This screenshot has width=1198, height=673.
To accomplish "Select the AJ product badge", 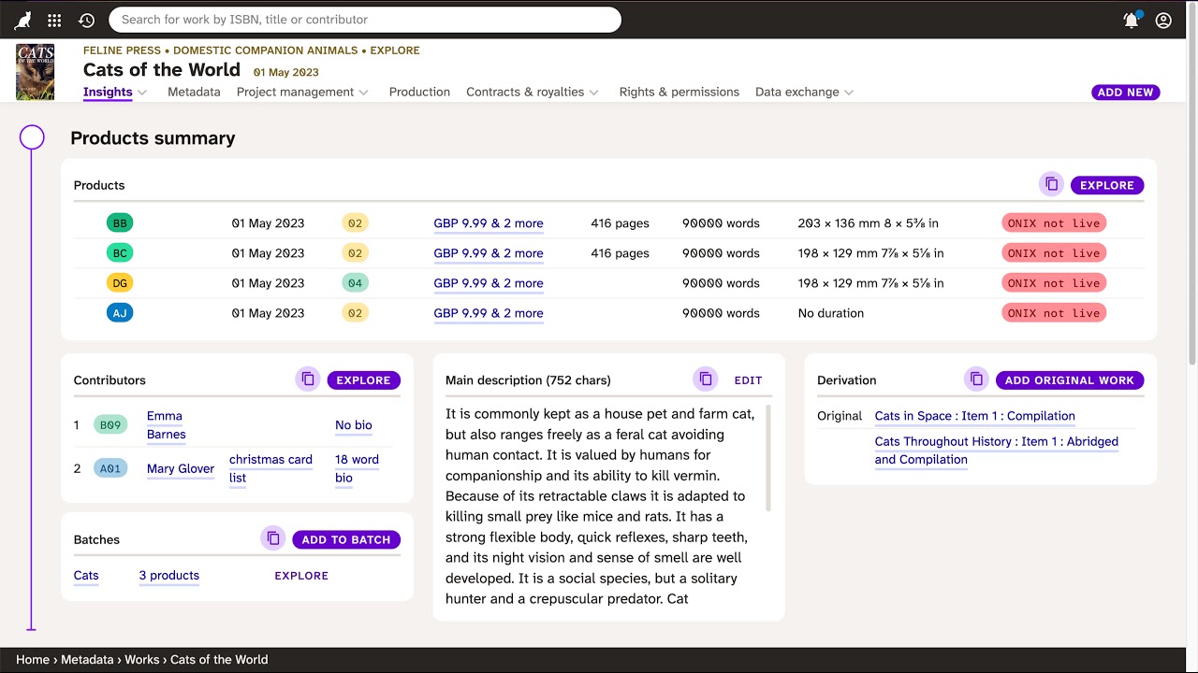I will pos(120,313).
